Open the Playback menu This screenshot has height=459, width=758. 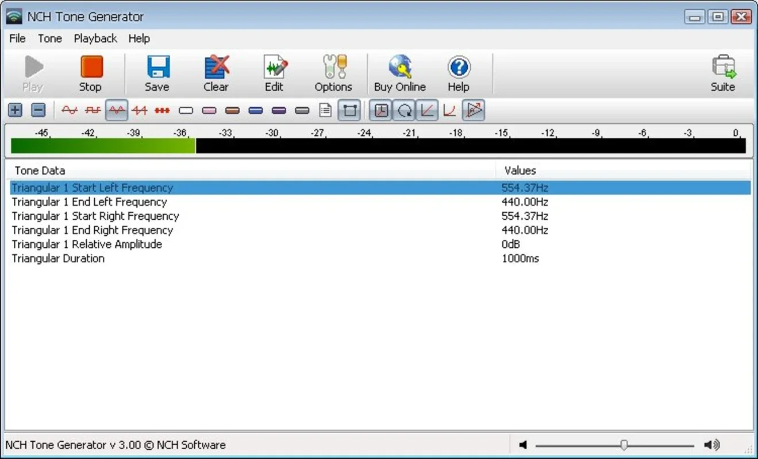pyautogui.click(x=95, y=38)
